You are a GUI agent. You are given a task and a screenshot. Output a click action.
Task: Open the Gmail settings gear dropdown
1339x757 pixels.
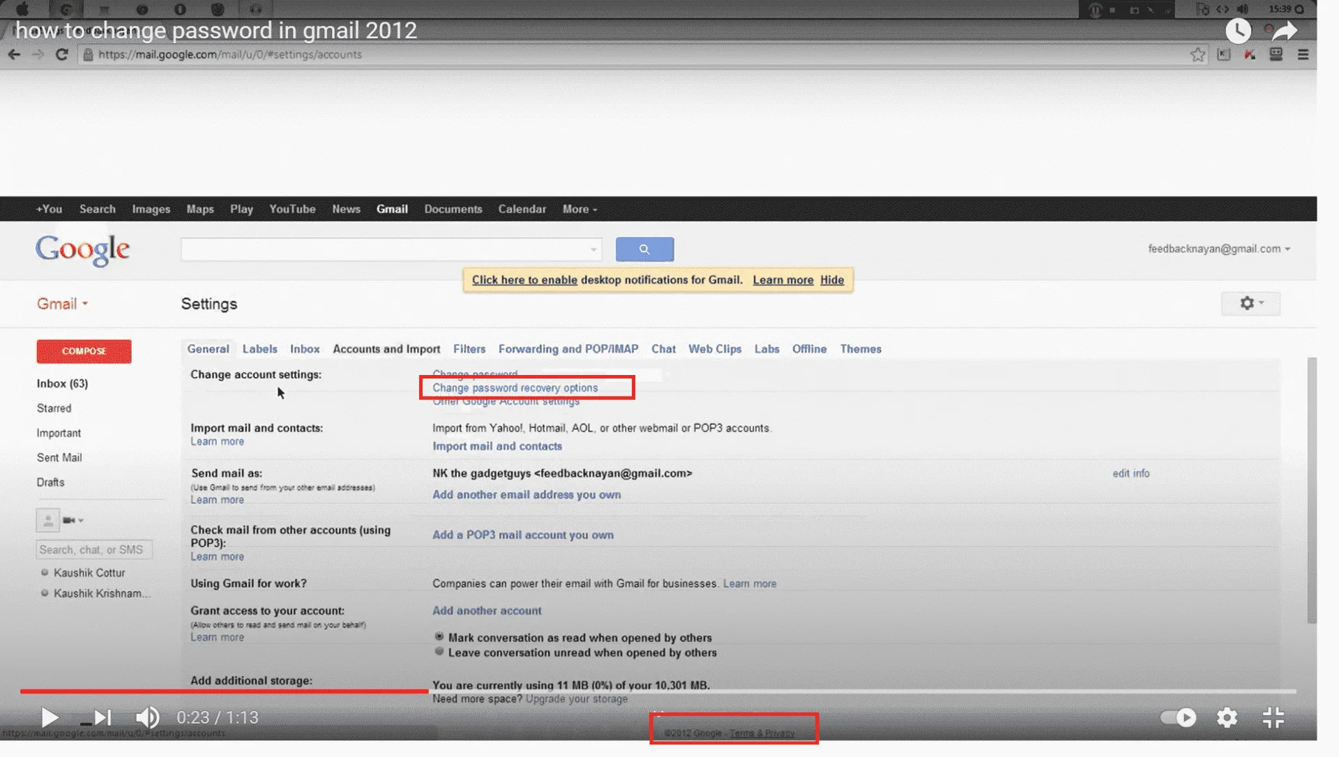pyautogui.click(x=1251, y=303)
